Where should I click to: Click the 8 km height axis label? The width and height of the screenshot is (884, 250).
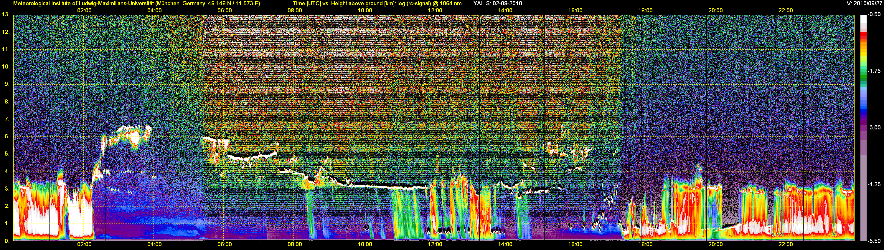(x=7, y=102)
